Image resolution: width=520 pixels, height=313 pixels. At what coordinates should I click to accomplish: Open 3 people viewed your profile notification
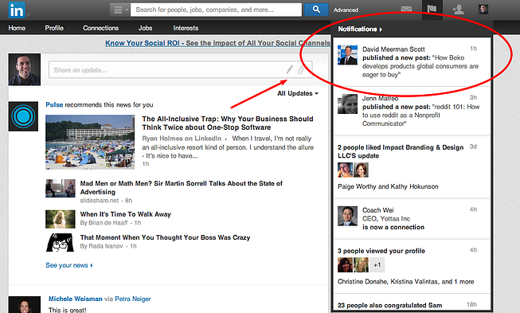click(x=381, y=251)
